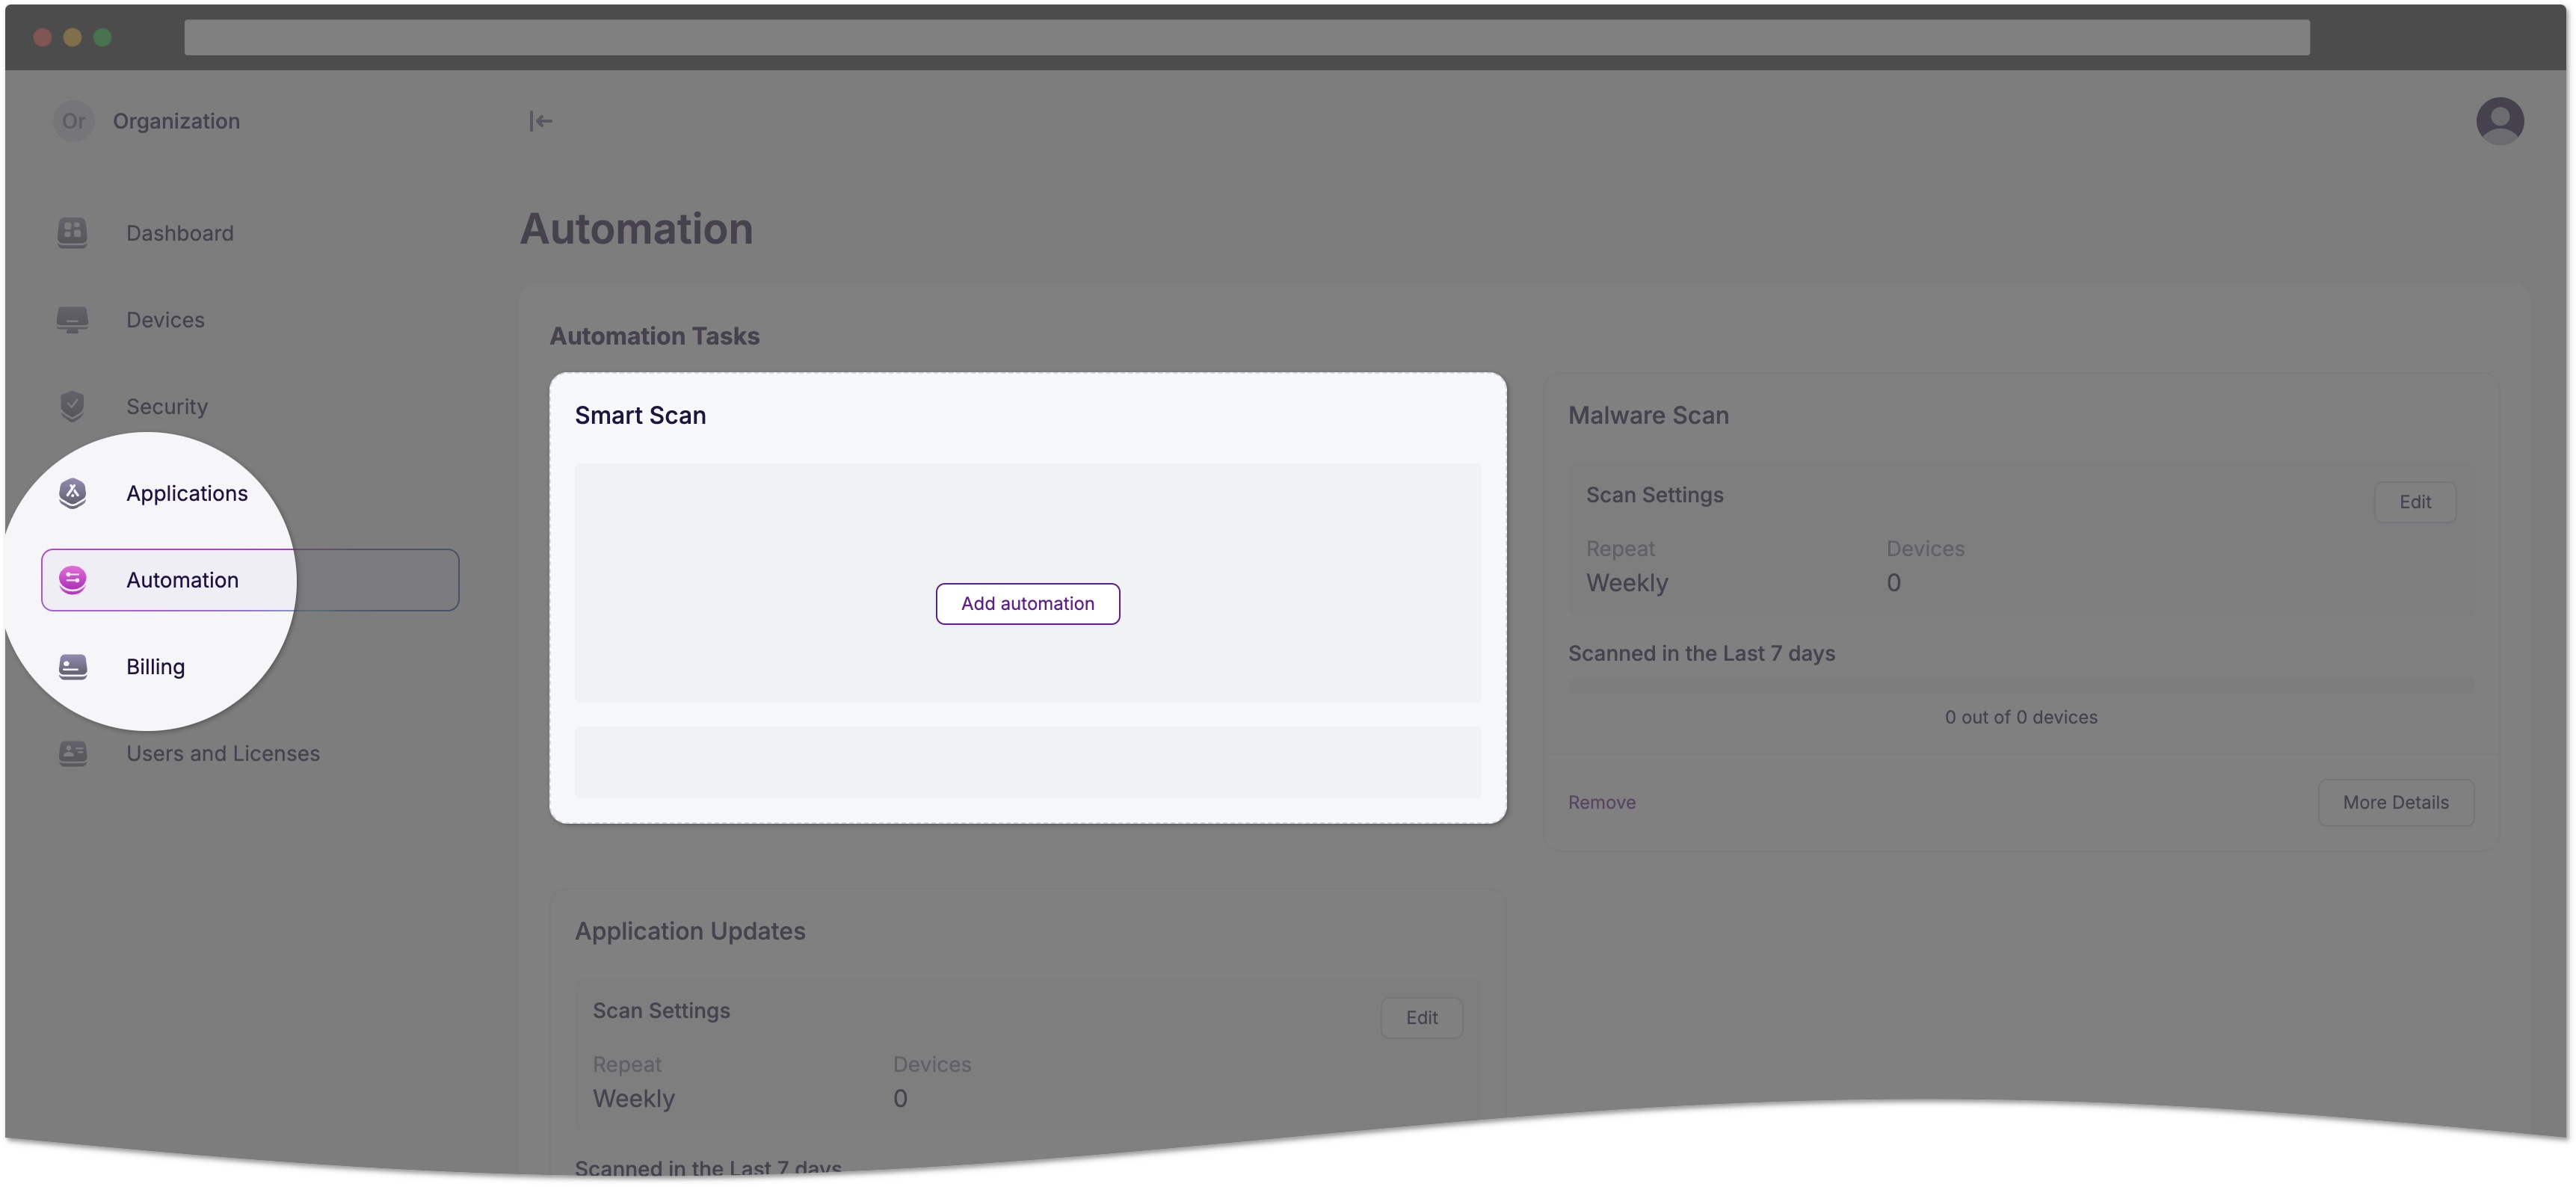The image size is (2576, 1187).
Task: Click Weekly repeat value in Application Updates
Action: [x=633, y=1098]
